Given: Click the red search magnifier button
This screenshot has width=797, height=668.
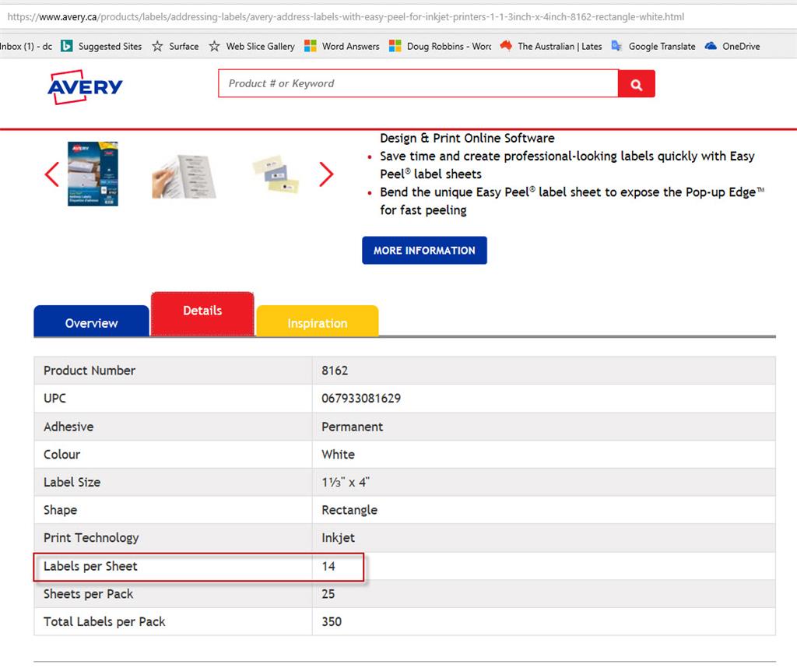Looking at the screenshot, I should click(637, 84).
